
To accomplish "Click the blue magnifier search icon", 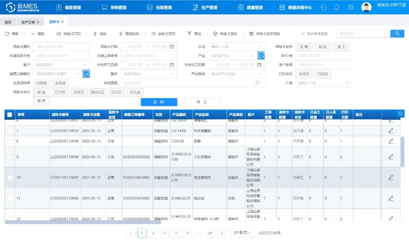I will coord(397,34).
